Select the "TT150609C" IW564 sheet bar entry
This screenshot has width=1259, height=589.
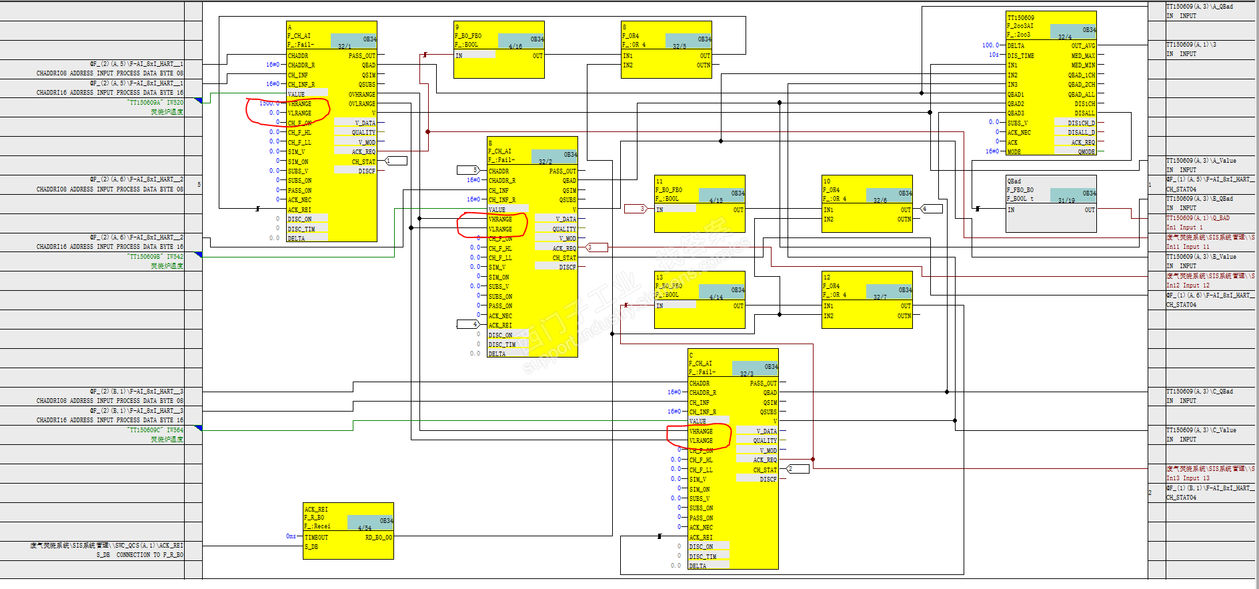[x=156, y=430]
